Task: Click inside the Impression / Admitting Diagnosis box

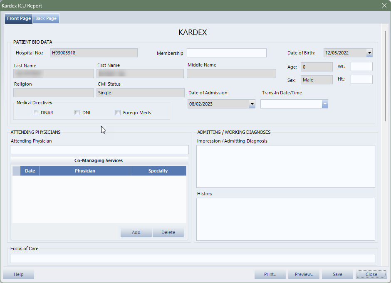Action: pos(285,166)
